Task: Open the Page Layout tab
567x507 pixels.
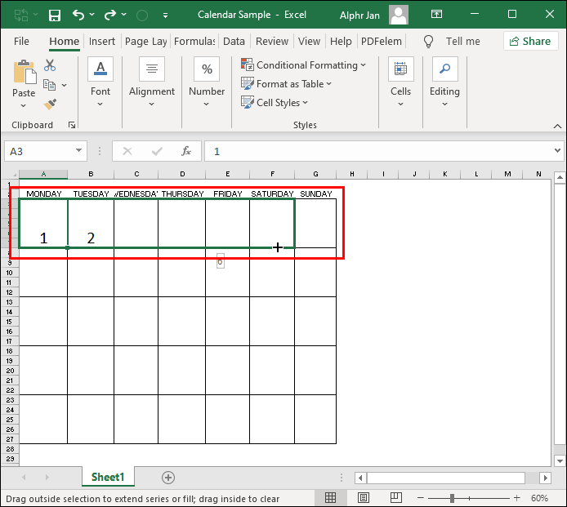Action: tap(145, 41)
